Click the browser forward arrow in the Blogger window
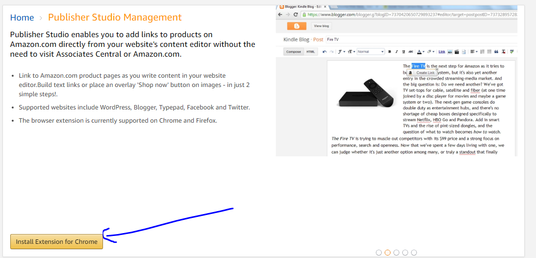 coord(288,15)
